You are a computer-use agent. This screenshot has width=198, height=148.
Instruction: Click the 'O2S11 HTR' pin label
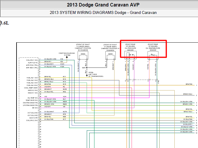(x=33, y=118)
